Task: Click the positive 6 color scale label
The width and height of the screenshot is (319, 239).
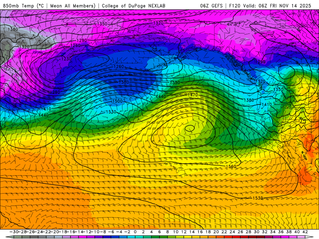Action: click(x=159, y=232)
